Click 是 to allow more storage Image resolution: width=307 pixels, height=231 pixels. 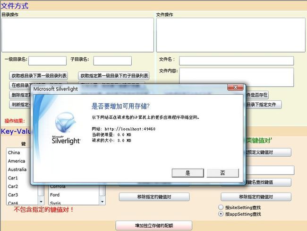[x=188, y=173]
